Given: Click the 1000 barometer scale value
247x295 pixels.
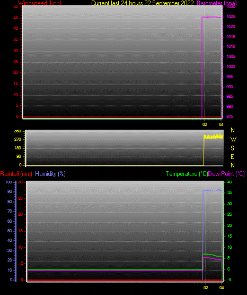Looking at the screenshot, I should coord(231,66).
